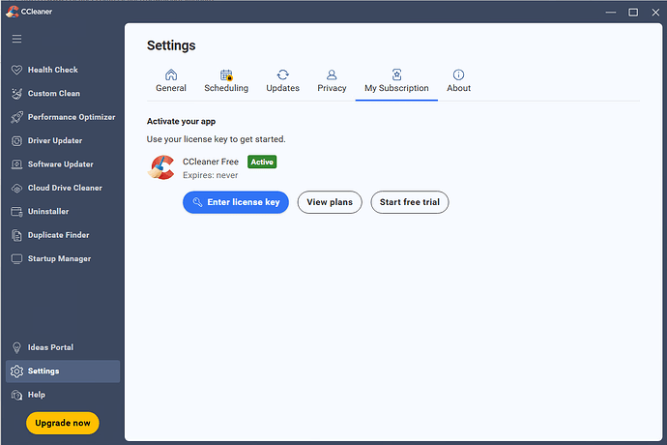Switch to the Updates tab

click(x=283, y=82)
